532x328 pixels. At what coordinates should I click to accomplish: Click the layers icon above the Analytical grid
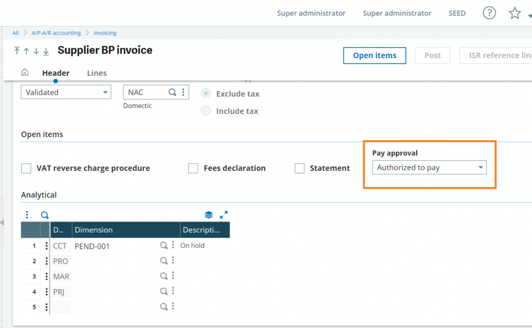(x=209, y=214)
